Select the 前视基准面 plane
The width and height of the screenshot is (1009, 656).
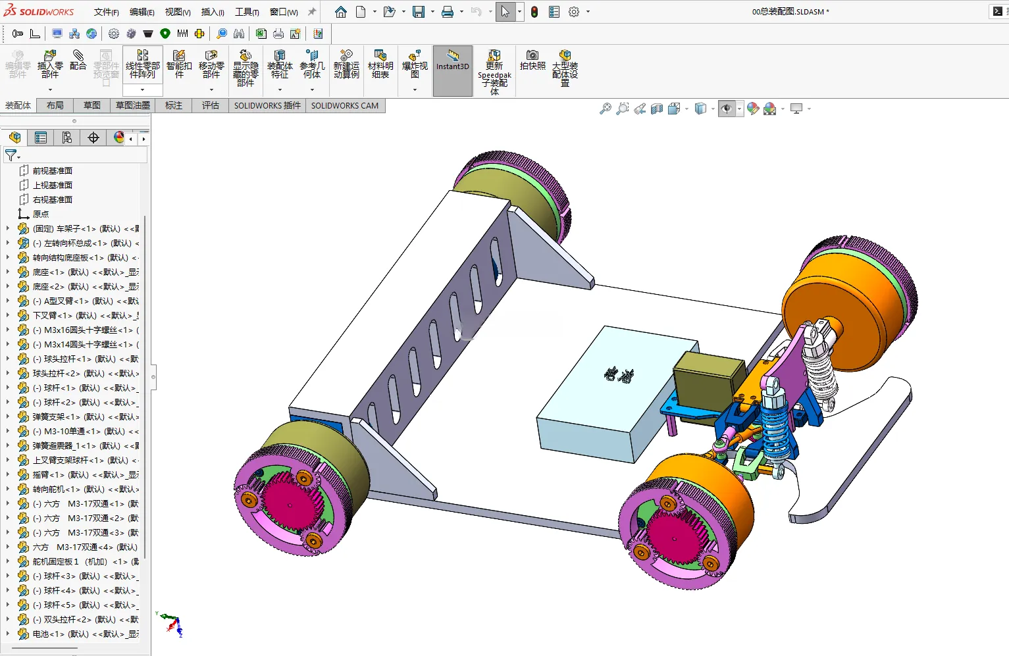click(x=53, y=170)
